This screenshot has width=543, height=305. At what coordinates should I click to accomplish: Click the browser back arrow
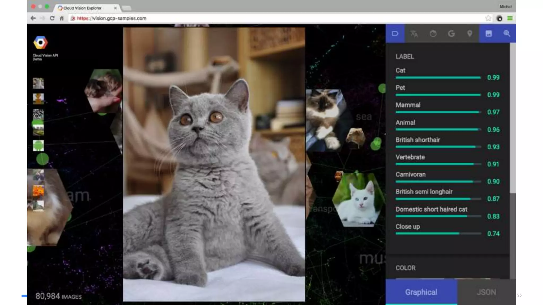tap(33, 18)
